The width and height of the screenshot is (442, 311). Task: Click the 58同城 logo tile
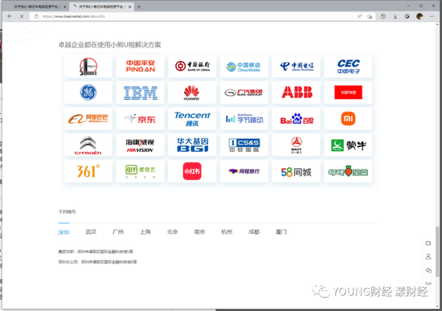(297, 171)
